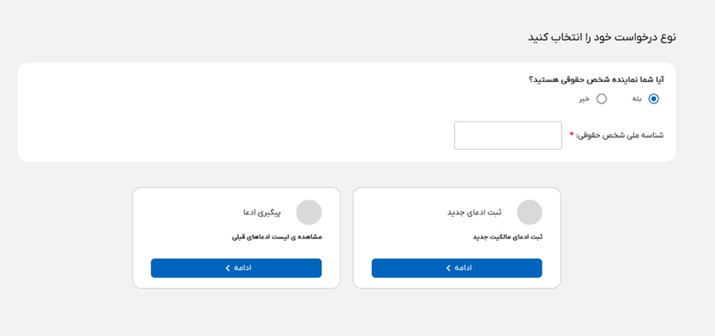Click the chevron arrow in the track-claim ادامه button
Screen dimensions: 715x336
[228, 268]
